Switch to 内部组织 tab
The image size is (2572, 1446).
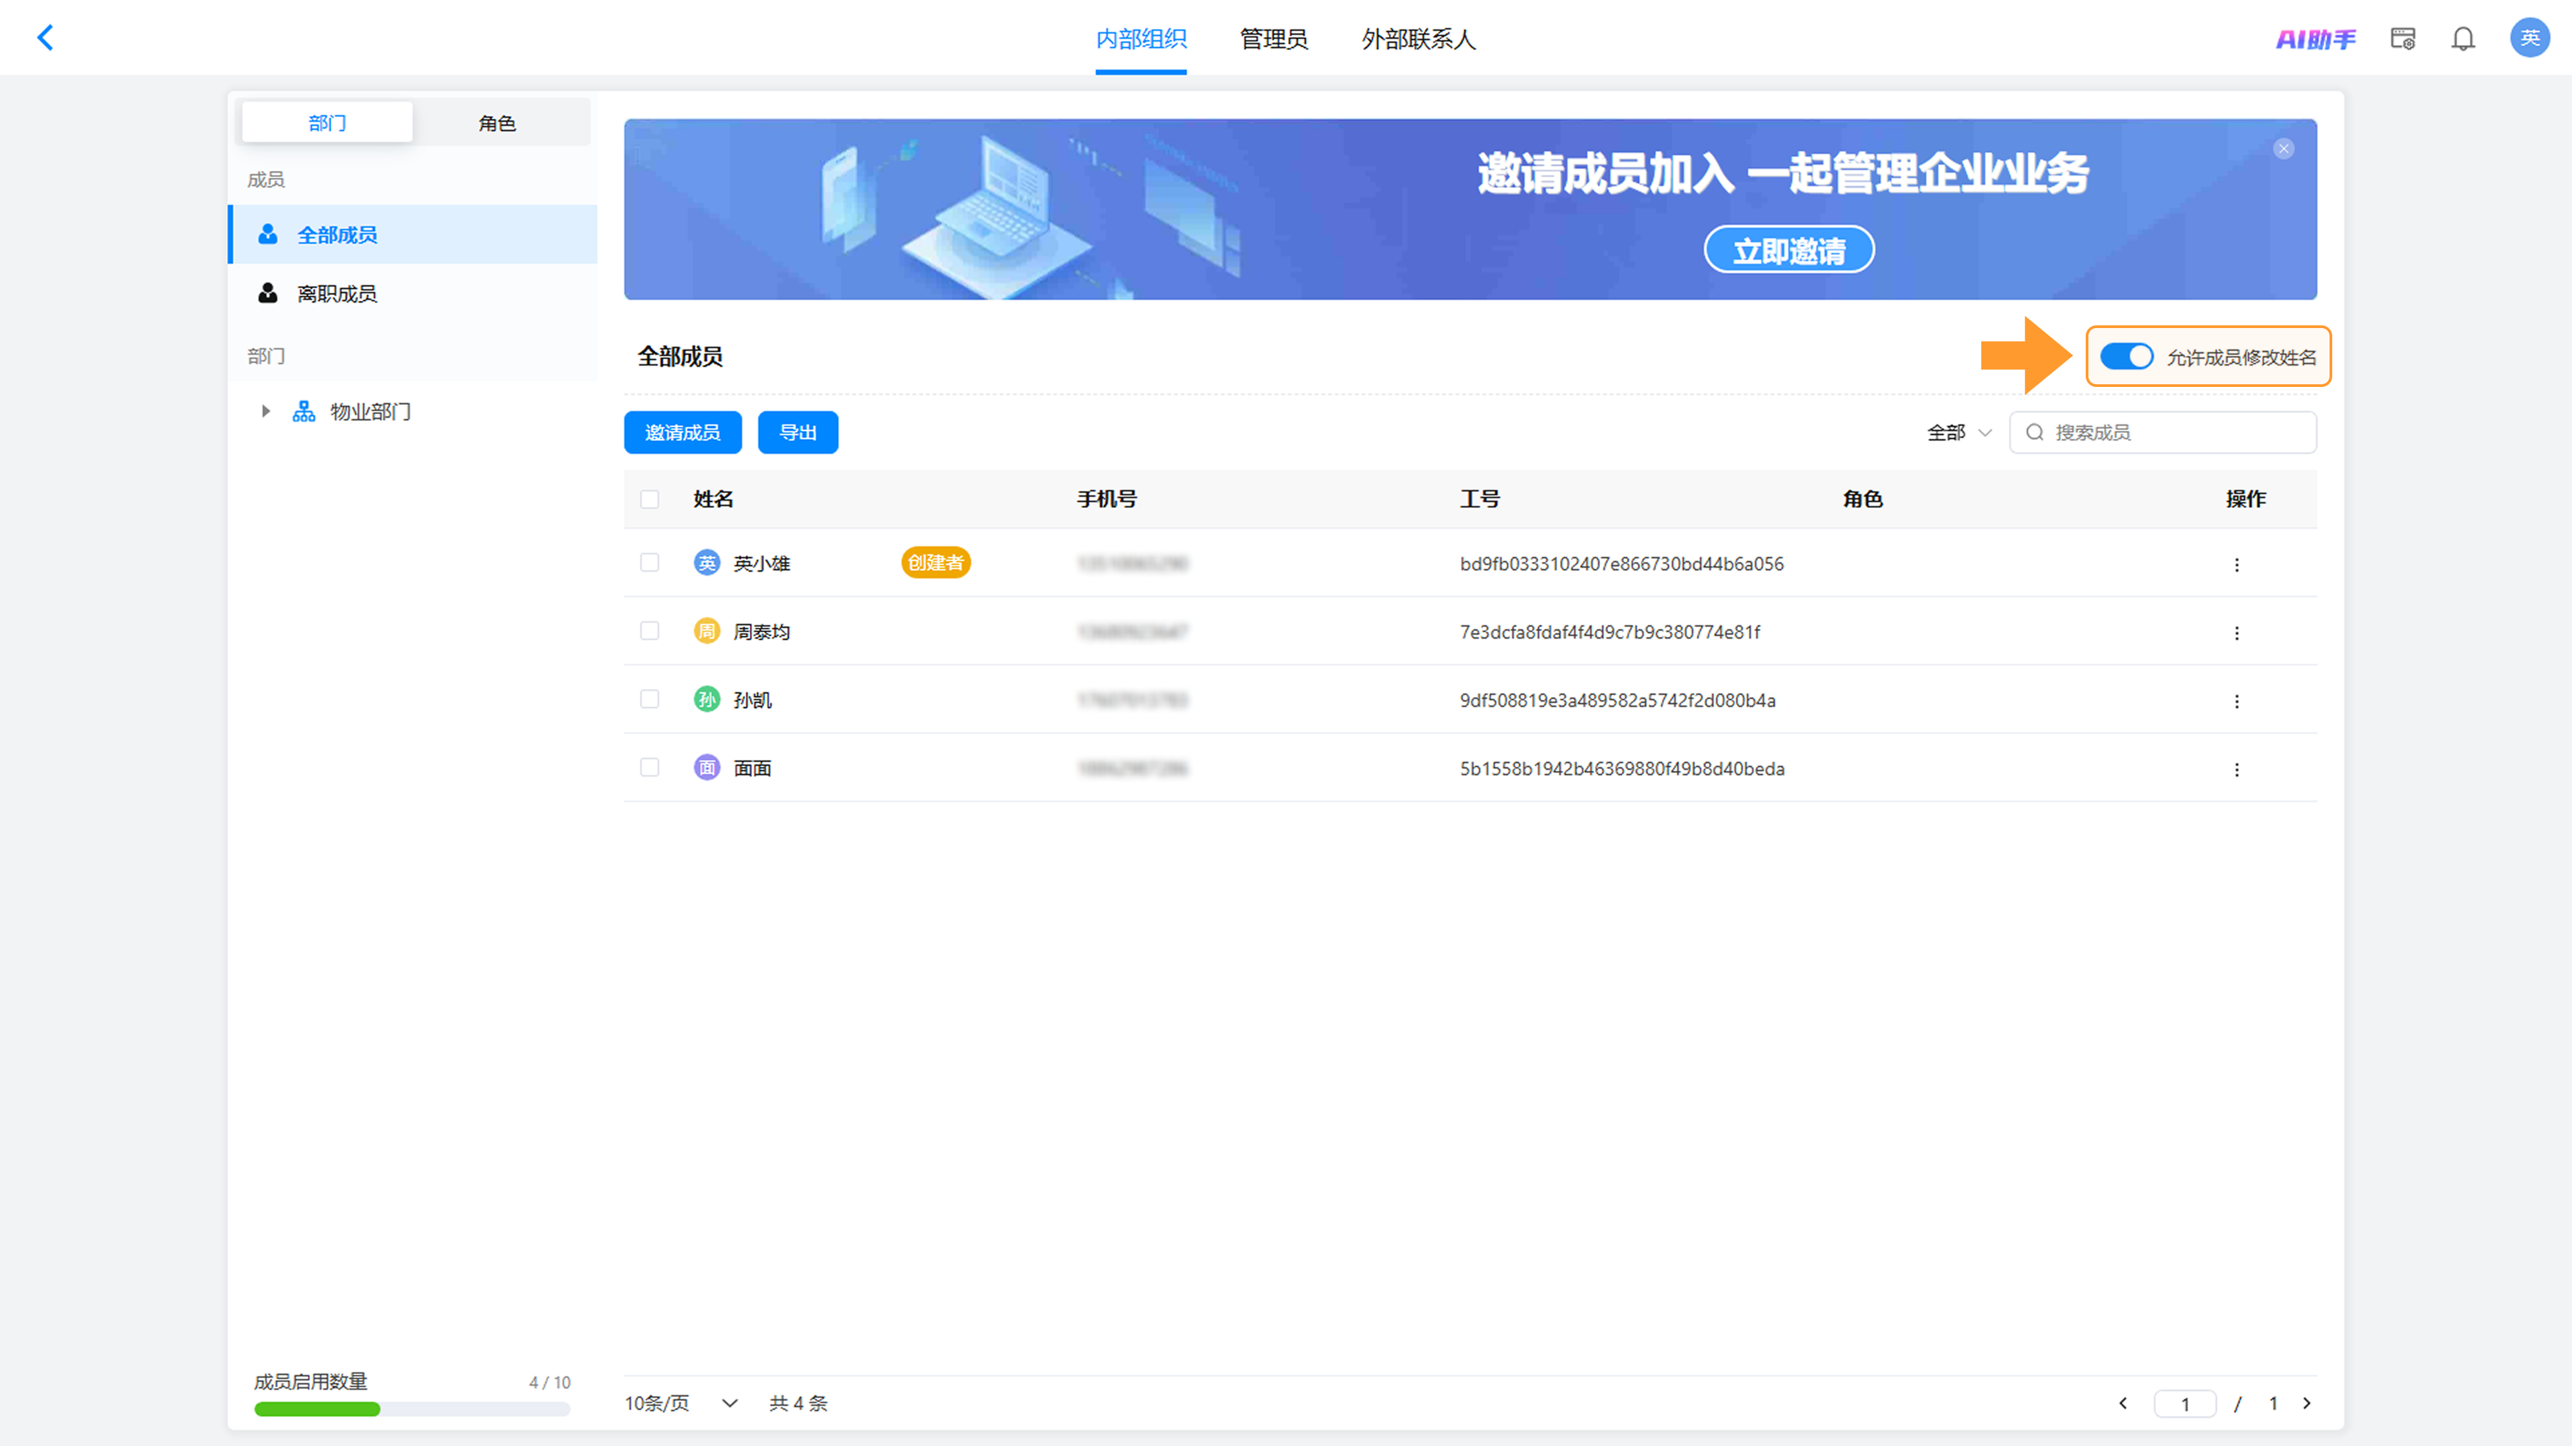click(1140, 39)
